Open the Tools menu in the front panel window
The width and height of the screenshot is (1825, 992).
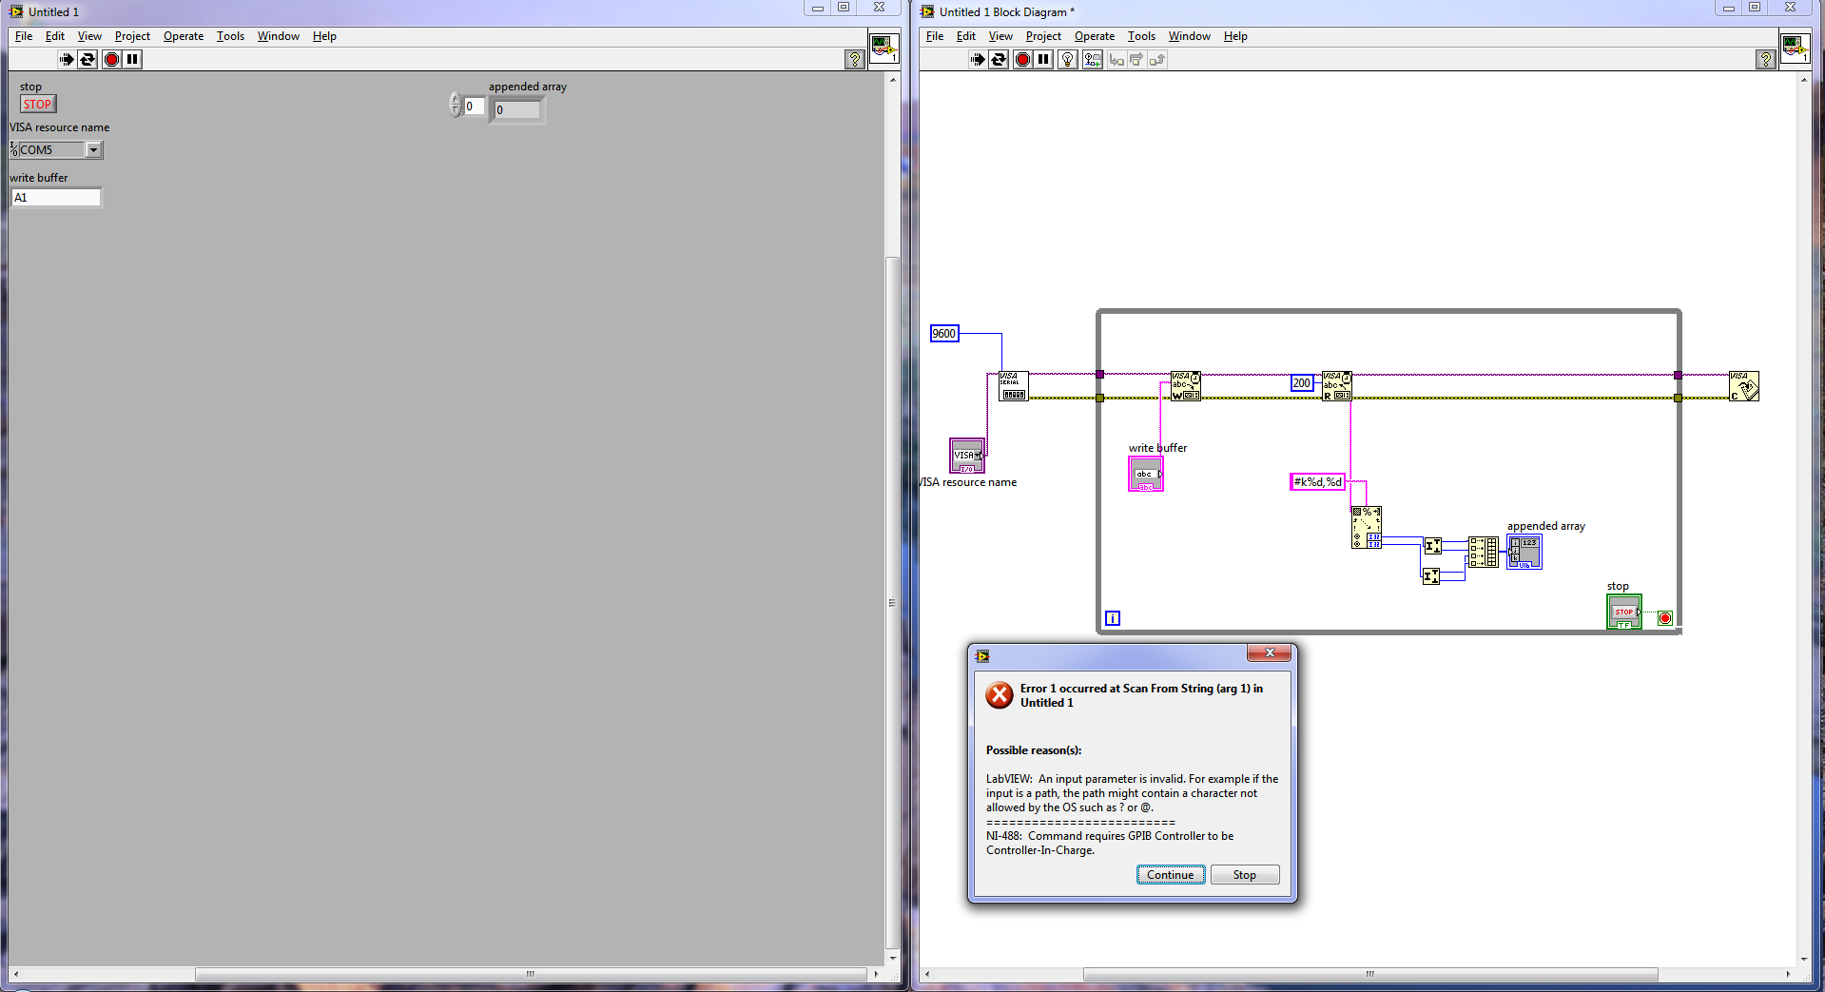click(230, 36)
